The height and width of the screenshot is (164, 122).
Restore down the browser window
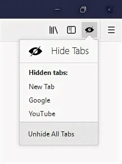[83, 10]
